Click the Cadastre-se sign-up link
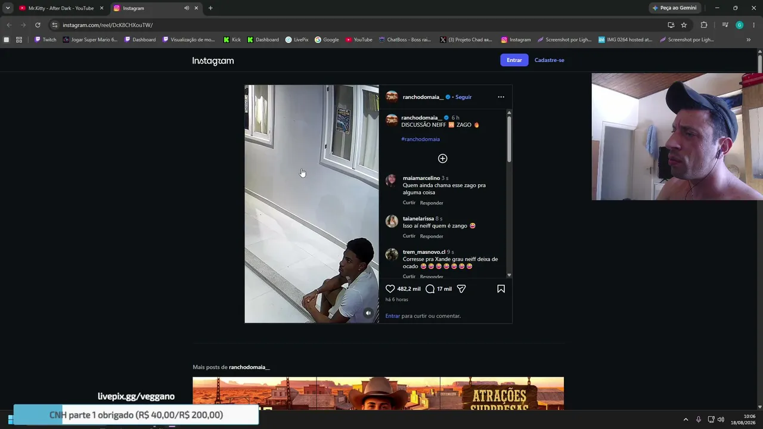This screenshot has height=429, width=763. point(550,60)
